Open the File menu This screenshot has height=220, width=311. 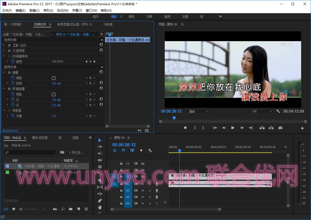[7, 11]
